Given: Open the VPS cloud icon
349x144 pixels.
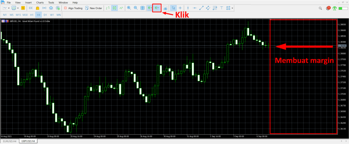Looking at the screenshot, I should 51,8.
